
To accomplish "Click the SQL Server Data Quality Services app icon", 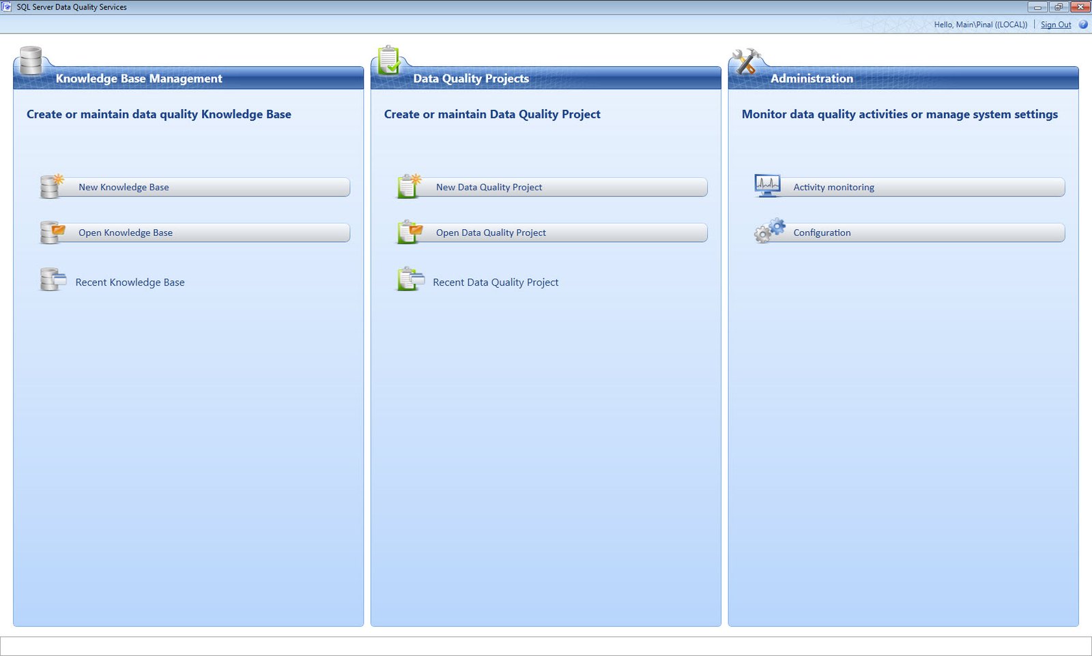I will [x=8, y=7].
